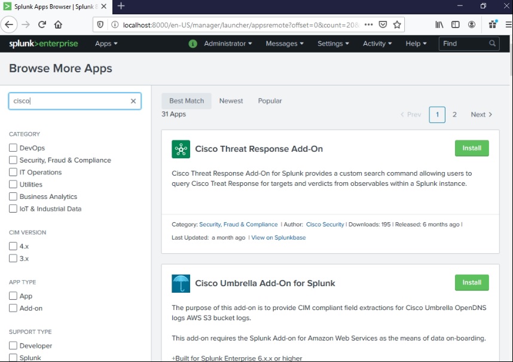The width and height of the screenshot is (513, 362).
Task: Check the Business Analytics category
Action: (13, 197)
